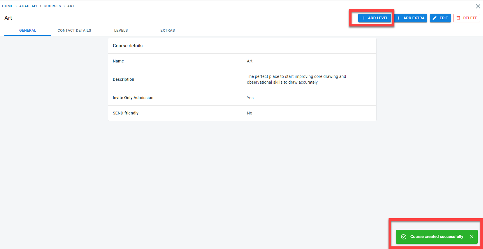Click the SEND friendly row
Viewport: 483px width, 249px height.
click(242, 113)
